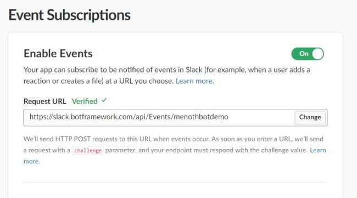Select the slack.botframework.com URL text
357x198 pixels.
(x=129, y=117)
